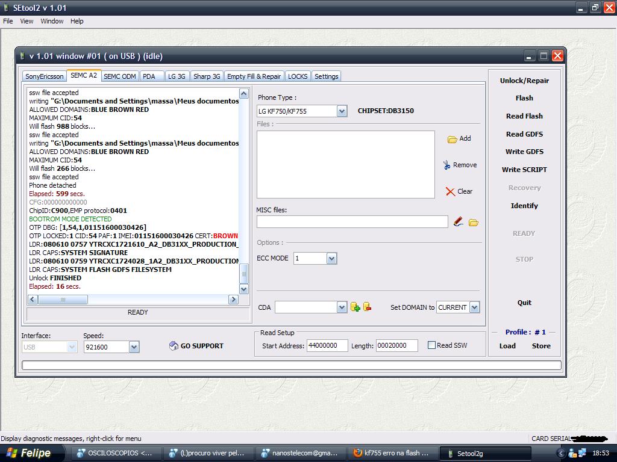This screenshot has height=462, width=617.
Task: Click the Read GDFS button
Action: pos(524,134)
